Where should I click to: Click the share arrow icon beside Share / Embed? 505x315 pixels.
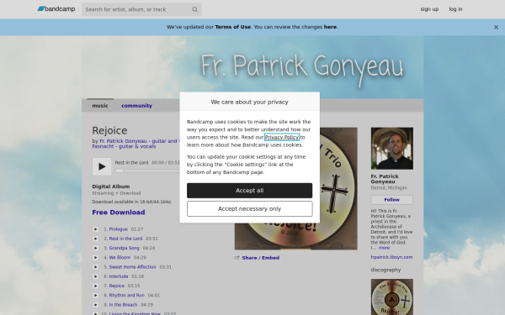[x=237, y=258]
